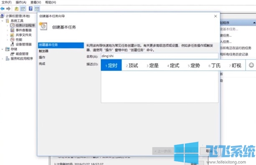This screenshot has width=256, height=165.
Task: Collapse the 存储 tree node
Action: point(2,49)
